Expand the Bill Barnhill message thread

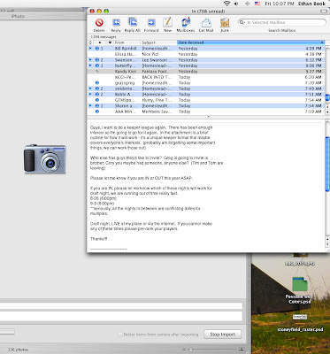(90, 48)
